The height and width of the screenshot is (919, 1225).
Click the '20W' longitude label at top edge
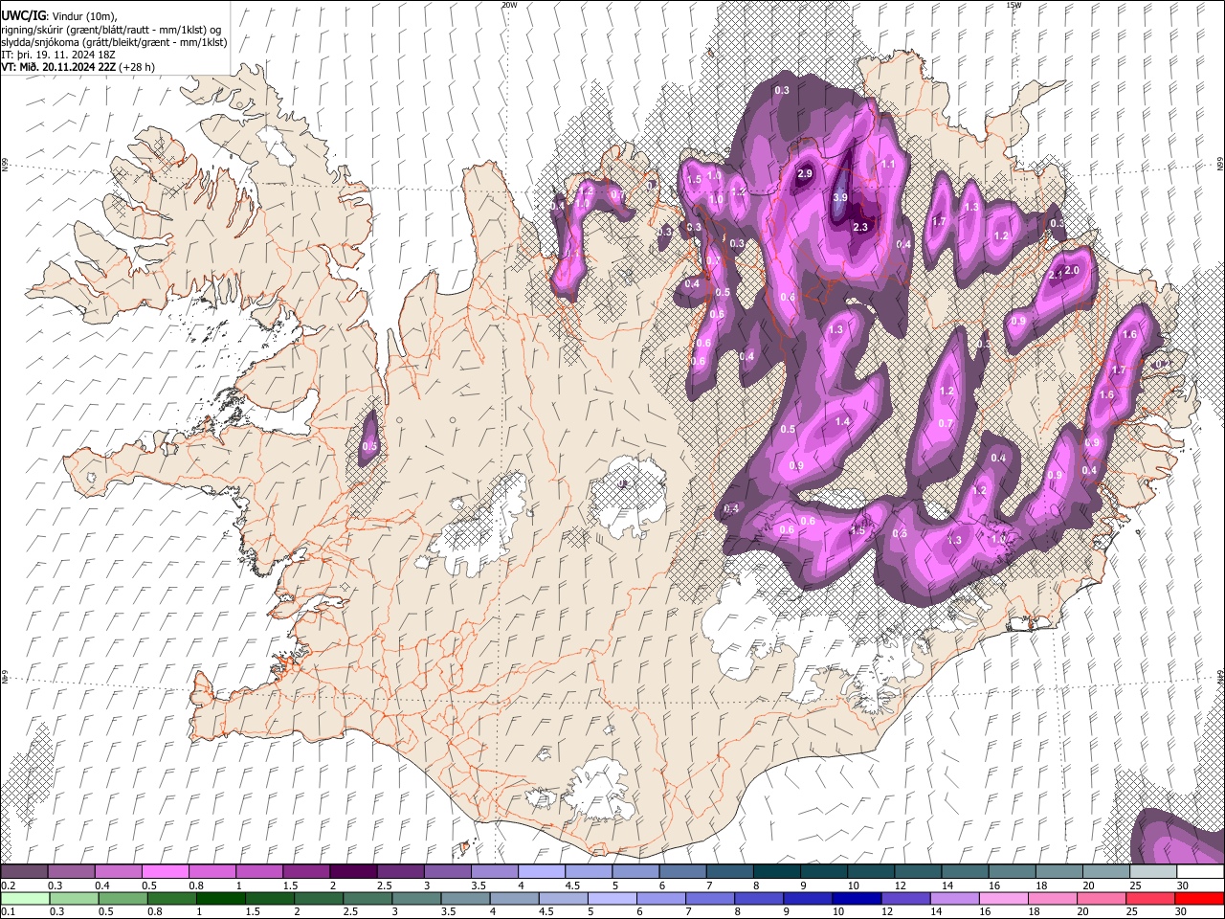coord(509,5)
